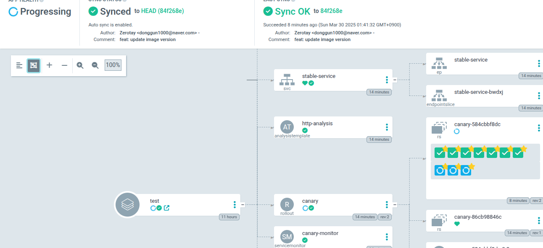
Task: Click the first blue progressing pod tile
Action: point(440,170)
